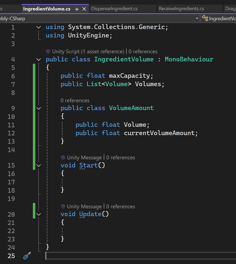Collapse the VolumeAmount class outline
236x264 pixels.
pyautogui.click(x=39, y=108)
